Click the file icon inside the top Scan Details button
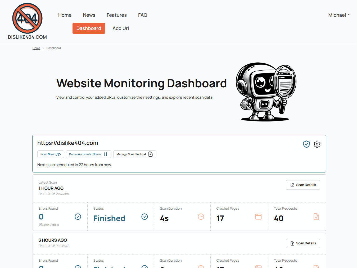357x268 pixels. 292,185
